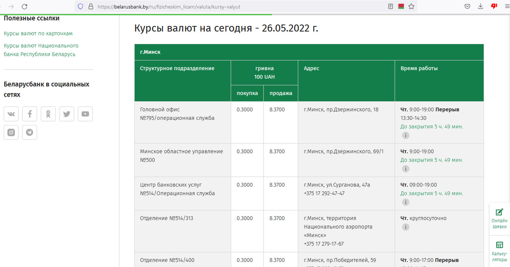Viewport: 510px width, 267px height.
Task: Click the browser forward arrow
Action: 11,6
